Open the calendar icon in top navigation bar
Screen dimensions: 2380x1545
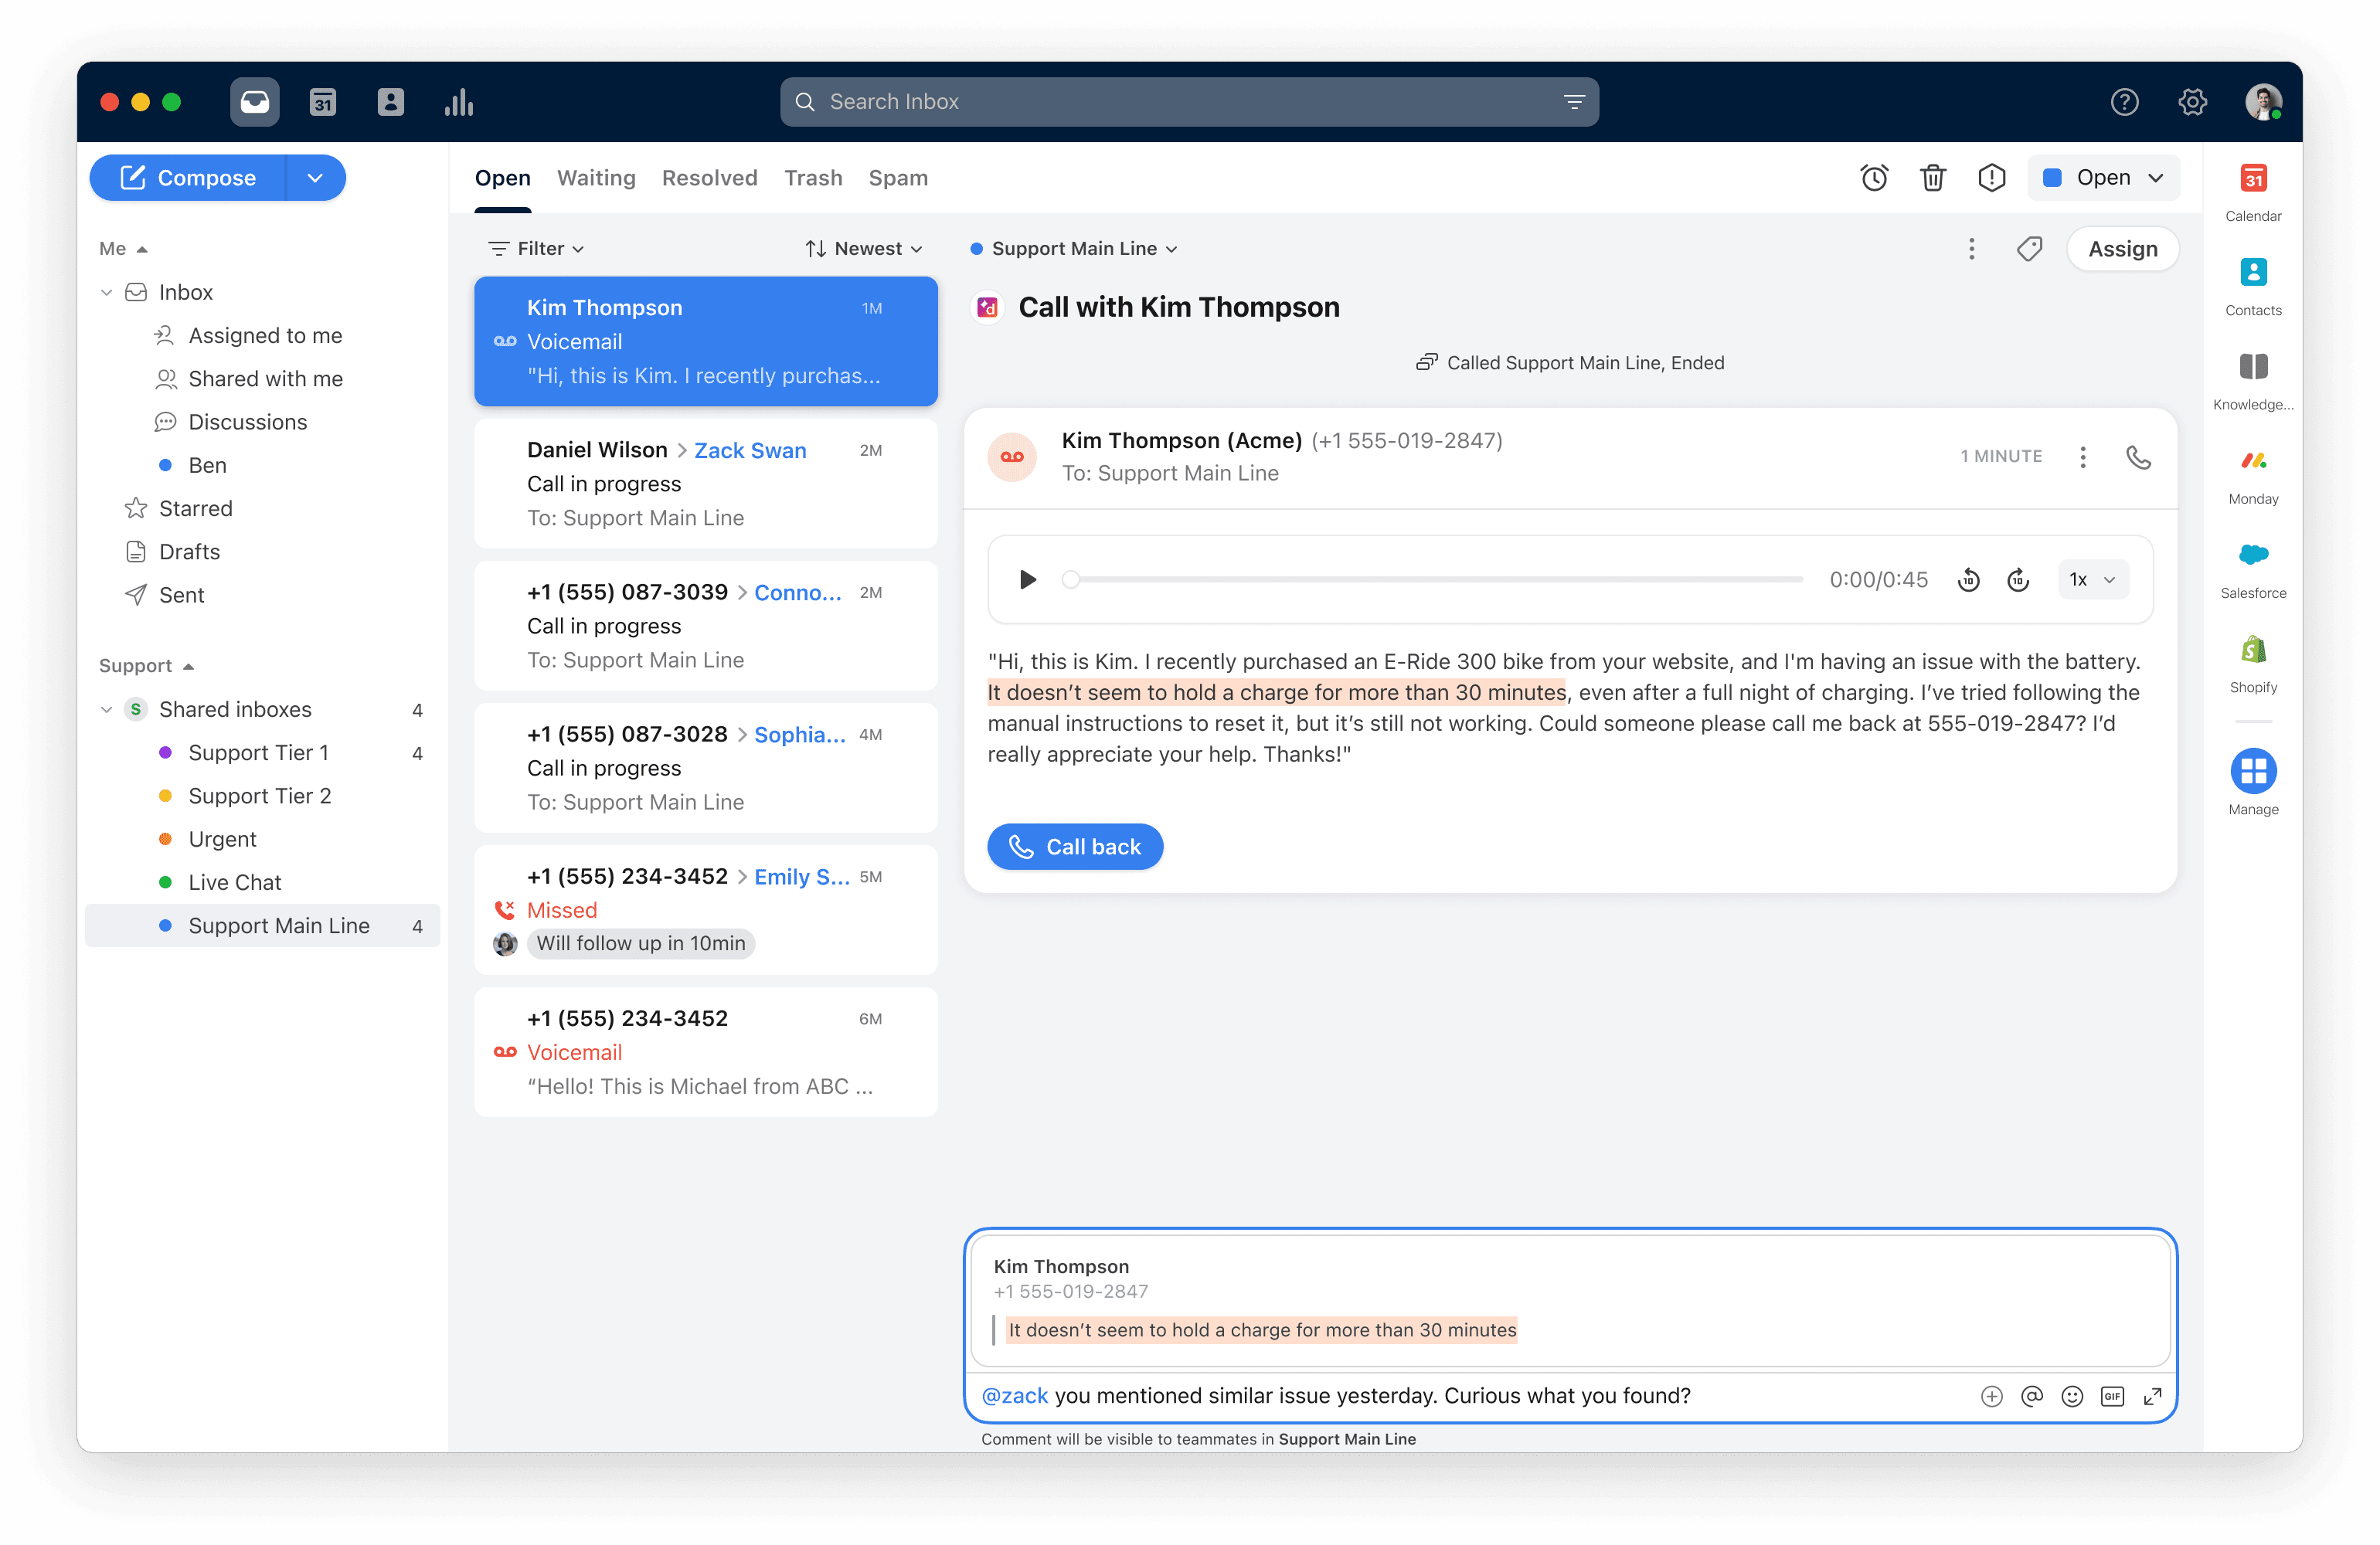click(x=322, y=102)
